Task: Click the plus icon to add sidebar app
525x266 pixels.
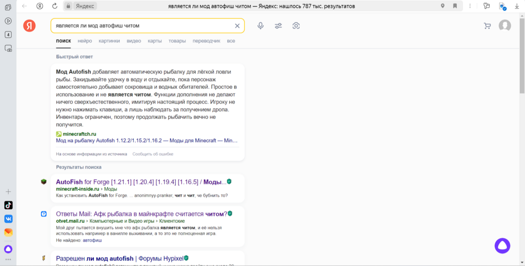Action: click(x=8, y=192)
